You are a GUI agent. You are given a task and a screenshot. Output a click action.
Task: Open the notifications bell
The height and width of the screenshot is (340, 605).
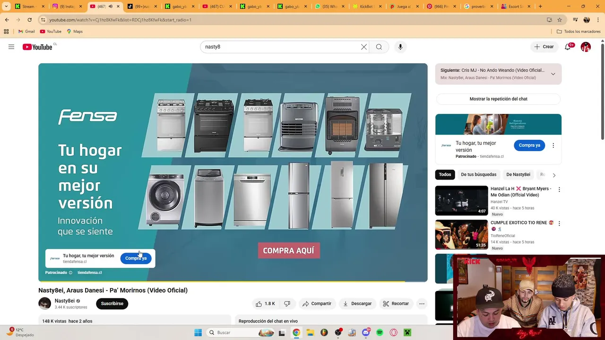[568, 47]
